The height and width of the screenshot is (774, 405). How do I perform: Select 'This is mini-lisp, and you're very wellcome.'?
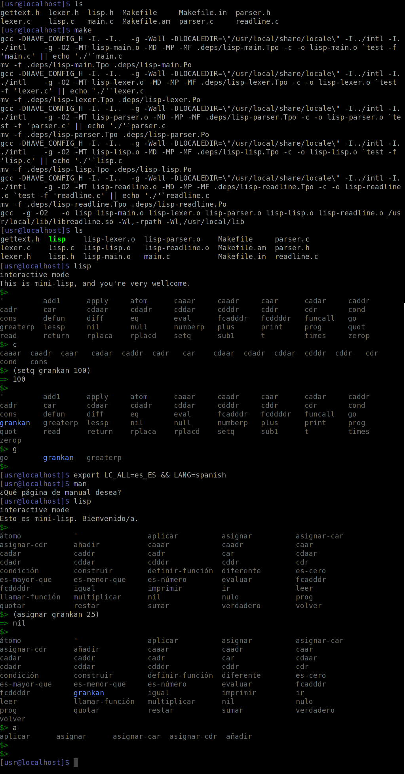[95, 283]
